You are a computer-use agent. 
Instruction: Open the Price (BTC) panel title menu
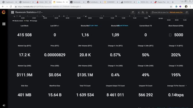pos(55,46)
